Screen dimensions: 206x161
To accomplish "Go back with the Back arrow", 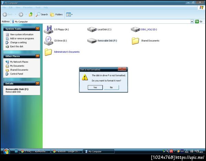I will [5, 14].
